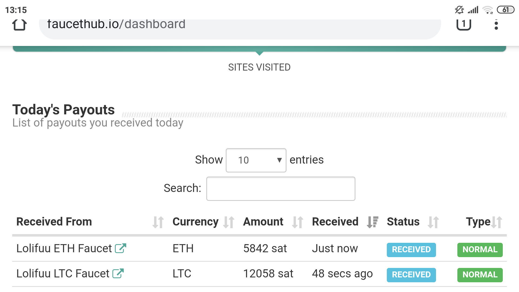
Task: Click the Amount column header text
Action: 263,222
